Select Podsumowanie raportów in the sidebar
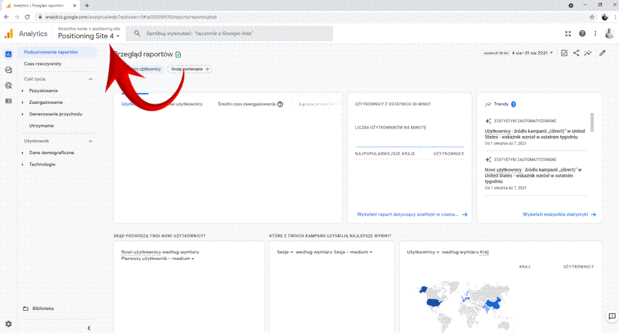The height and width of the screenshot is (333, 619). point(57,52)
